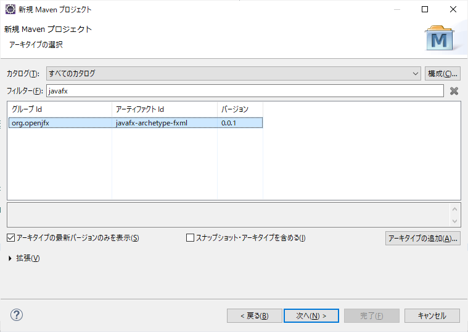Viewport: 468px width, 332px height.
Task: Open the カタログ dropdown list
Action: click(234, 74)
